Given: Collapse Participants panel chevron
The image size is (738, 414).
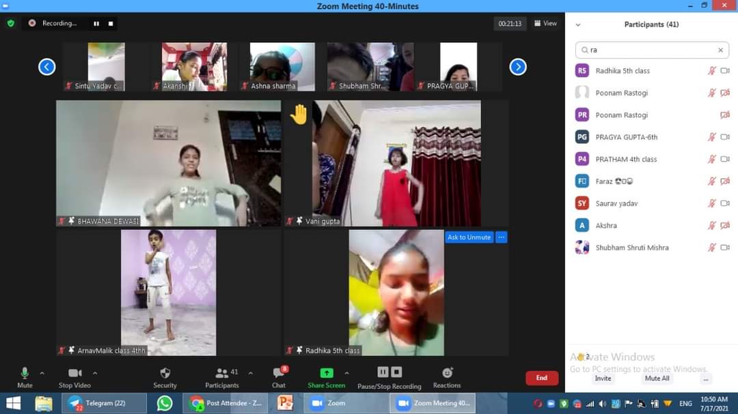Looking at the screenshot, I should [x=578, y=25].
